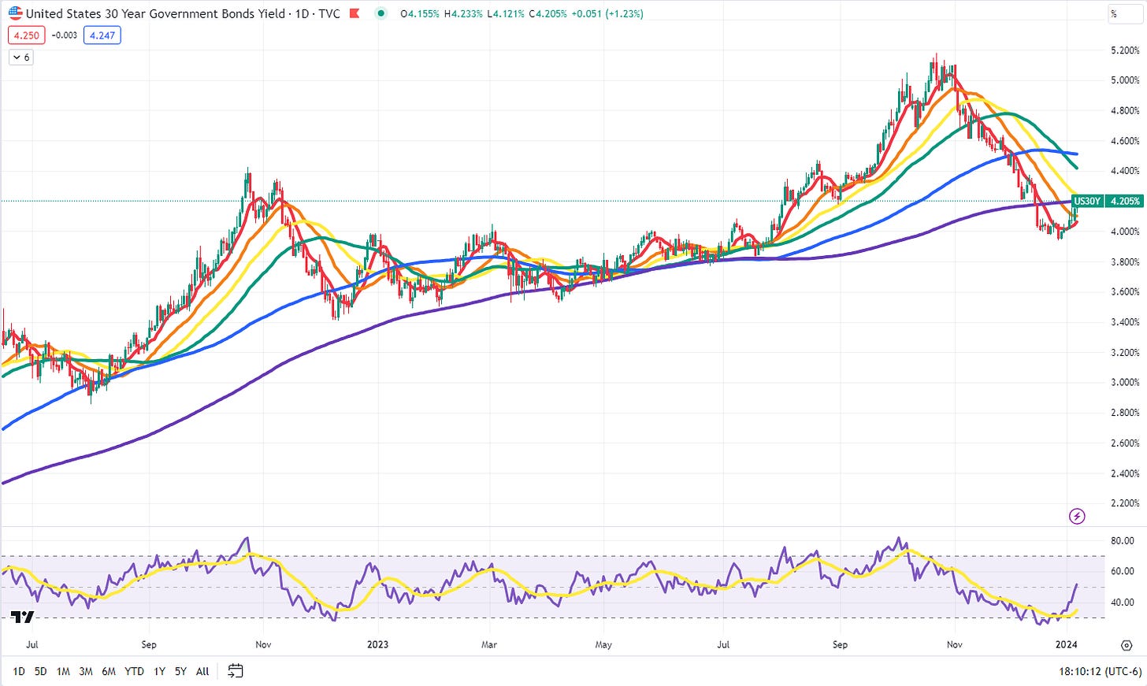Click the +0.051 (+1.23%) change value
Screen dimensions: 1147x686
point(606,13)
